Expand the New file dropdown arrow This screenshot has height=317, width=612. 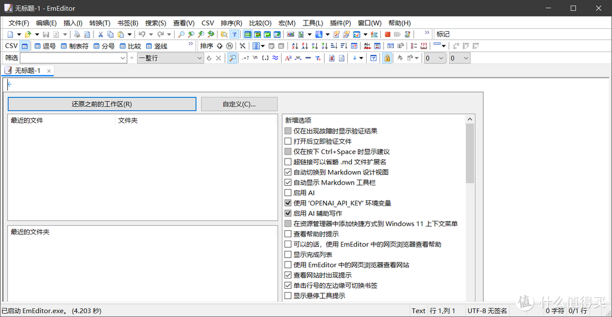click(x=19, y=35)
